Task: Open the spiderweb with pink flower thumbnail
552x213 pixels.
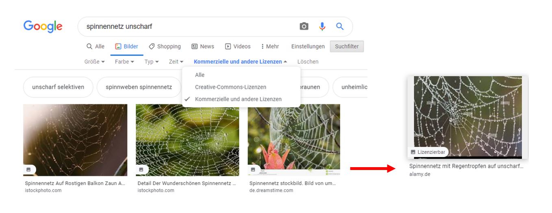Action: (294, 140)
